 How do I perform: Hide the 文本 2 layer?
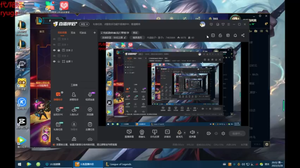click(x=54, y=50)
